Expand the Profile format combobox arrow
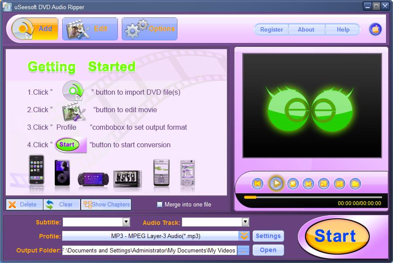Image resolution: width=393 pixels, height=263 pixels. (244, 236)
